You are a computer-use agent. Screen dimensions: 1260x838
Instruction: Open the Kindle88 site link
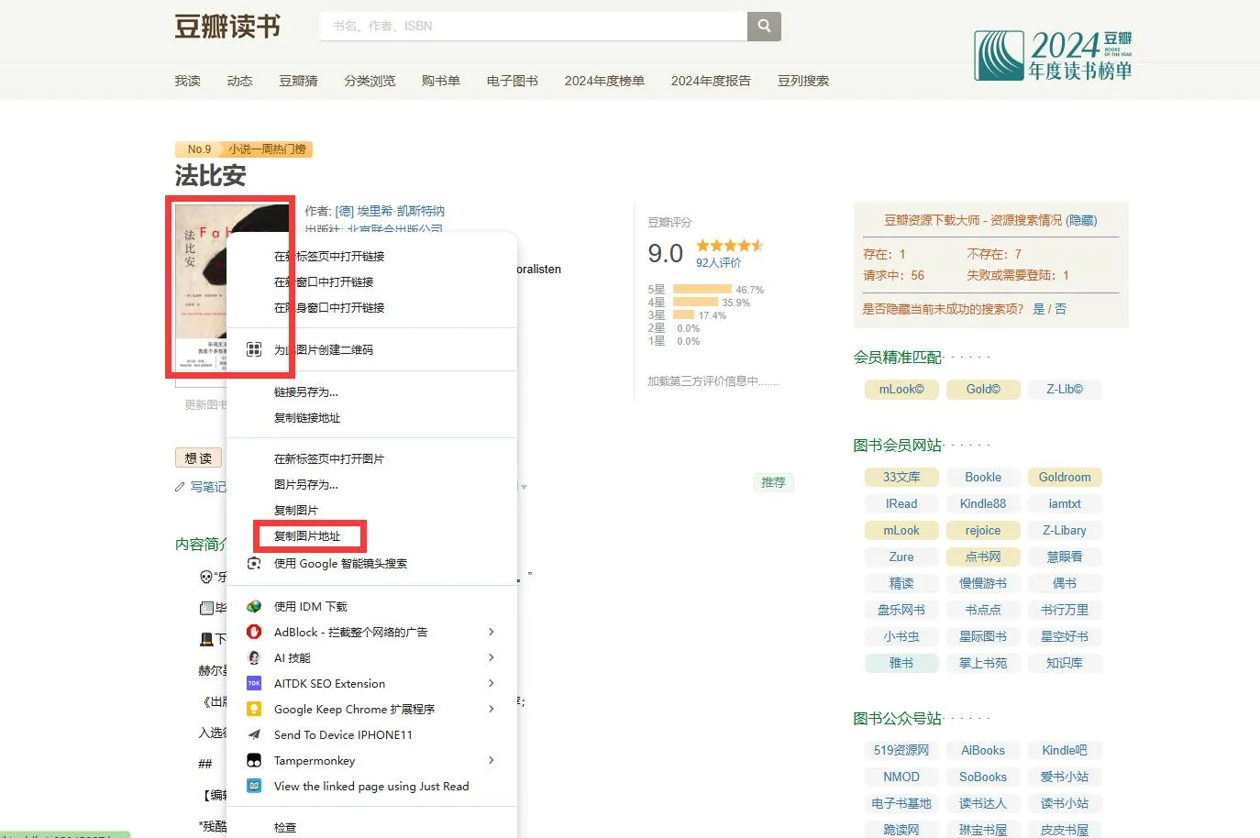click(x=983, y=503)
